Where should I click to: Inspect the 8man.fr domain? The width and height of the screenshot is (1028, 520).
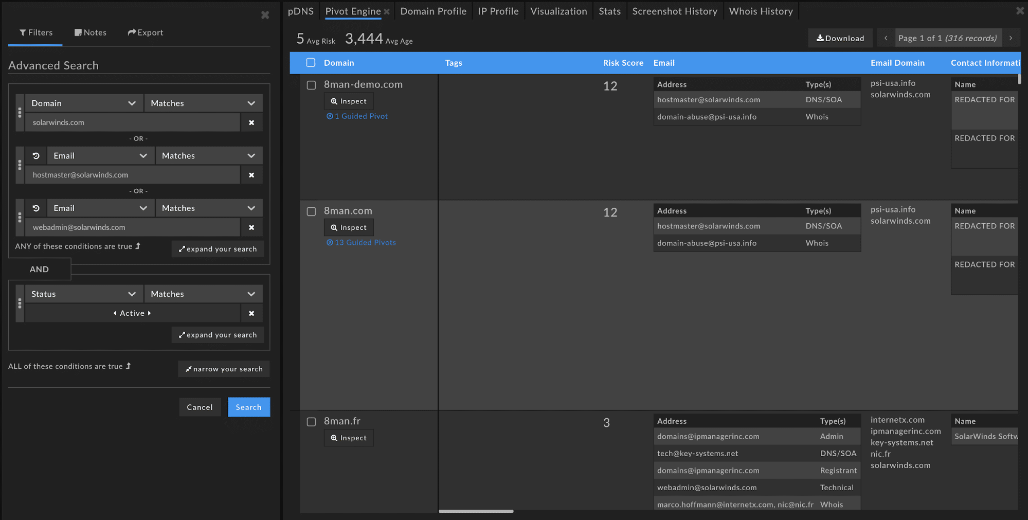click(x=349, y=438)
